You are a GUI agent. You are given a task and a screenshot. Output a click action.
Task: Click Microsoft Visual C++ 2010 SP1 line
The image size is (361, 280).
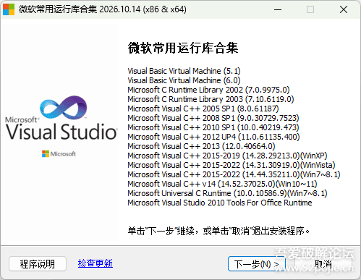(x=213, y=127)
